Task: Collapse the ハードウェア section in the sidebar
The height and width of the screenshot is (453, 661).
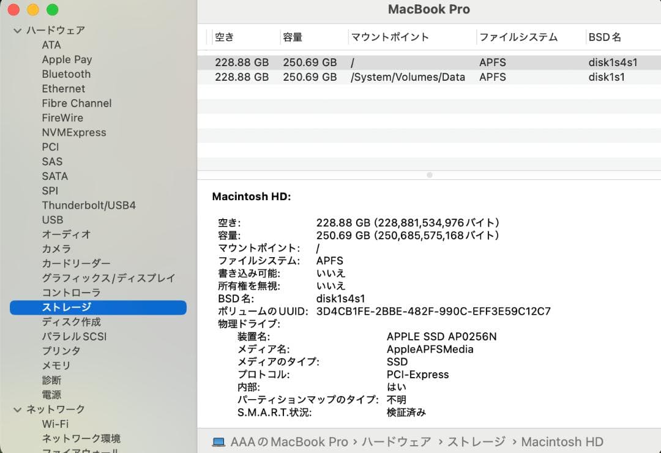Action: [17, 30]
